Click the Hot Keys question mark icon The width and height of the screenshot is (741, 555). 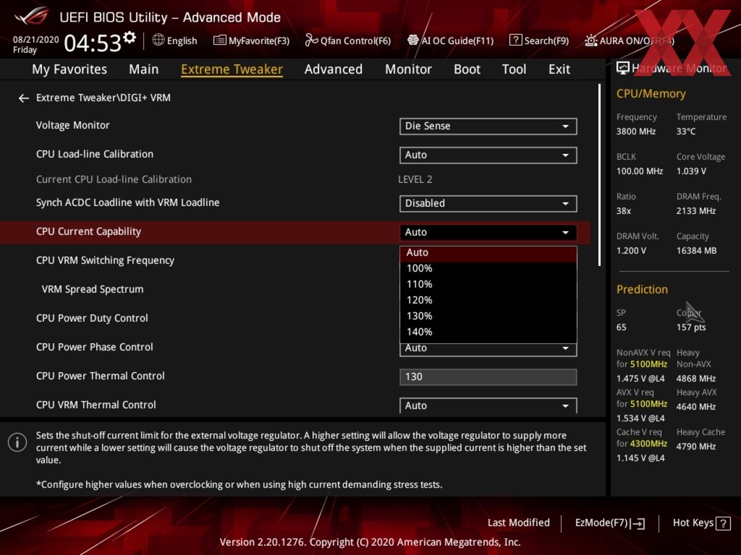point(723,523)
